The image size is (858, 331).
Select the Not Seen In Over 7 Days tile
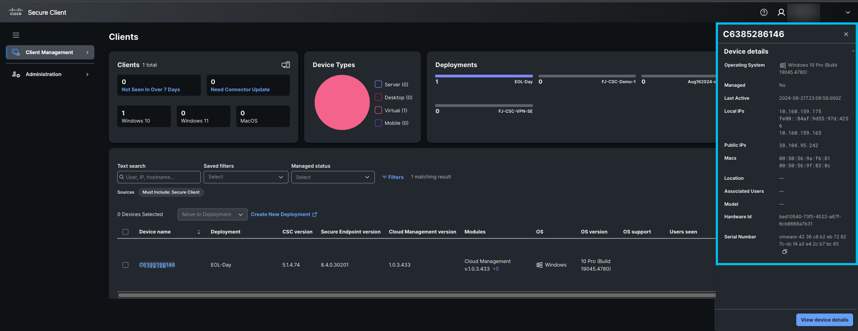[159, 85]
